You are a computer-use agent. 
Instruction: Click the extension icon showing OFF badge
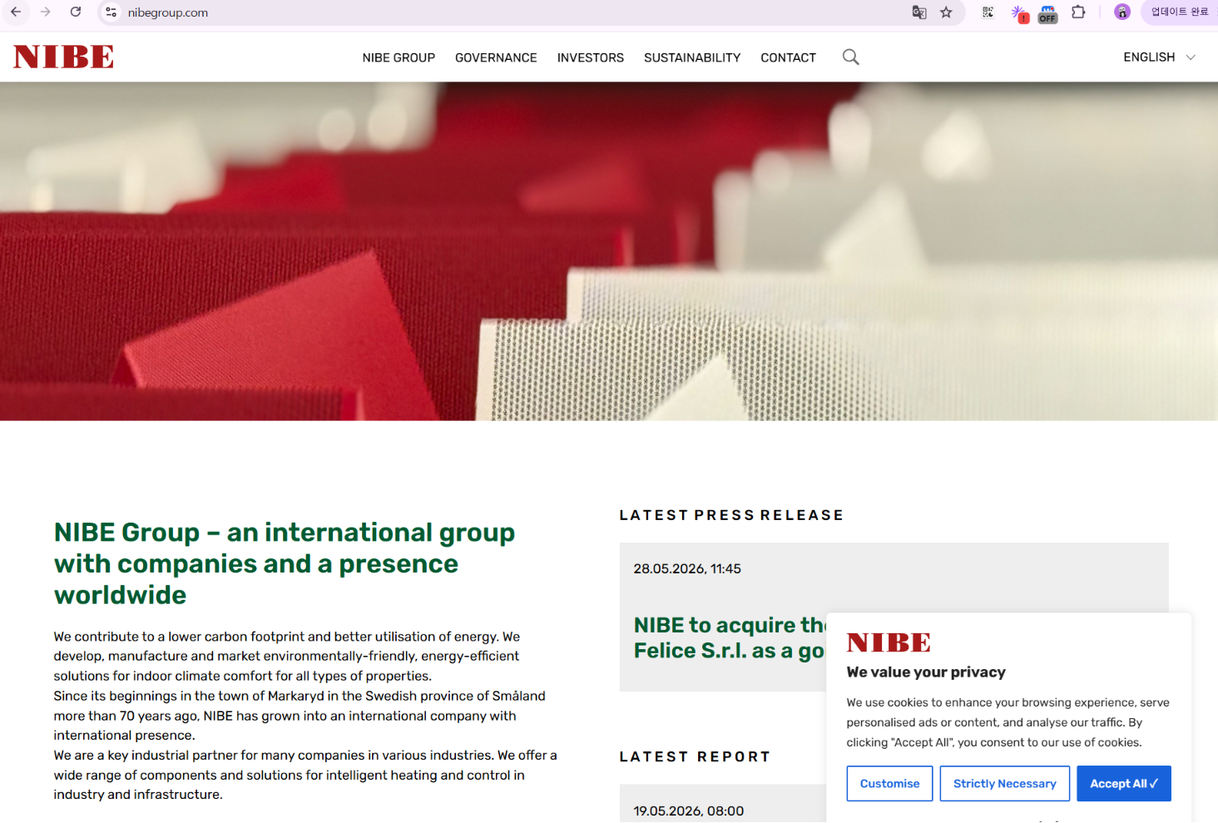1047,13
